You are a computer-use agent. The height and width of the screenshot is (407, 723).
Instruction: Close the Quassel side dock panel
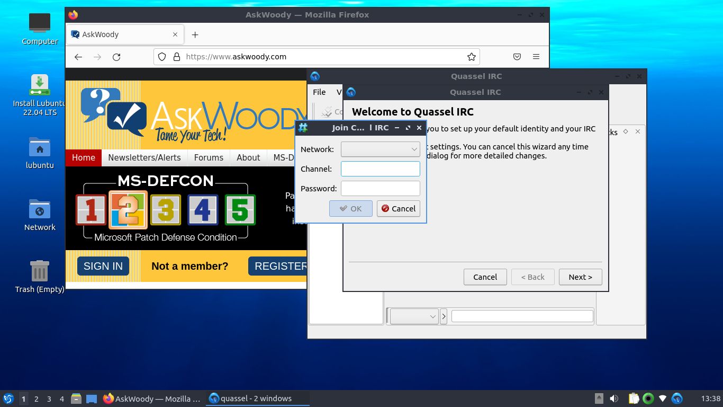638,131
